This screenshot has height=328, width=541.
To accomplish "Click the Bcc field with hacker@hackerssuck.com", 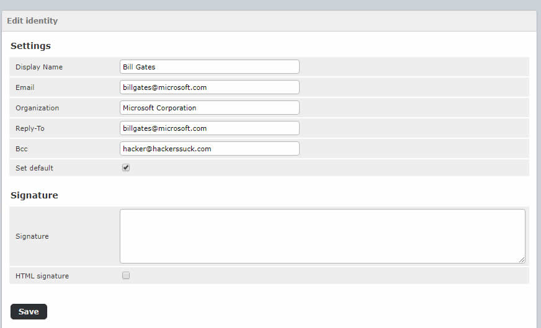I will [x=209, y=149].
